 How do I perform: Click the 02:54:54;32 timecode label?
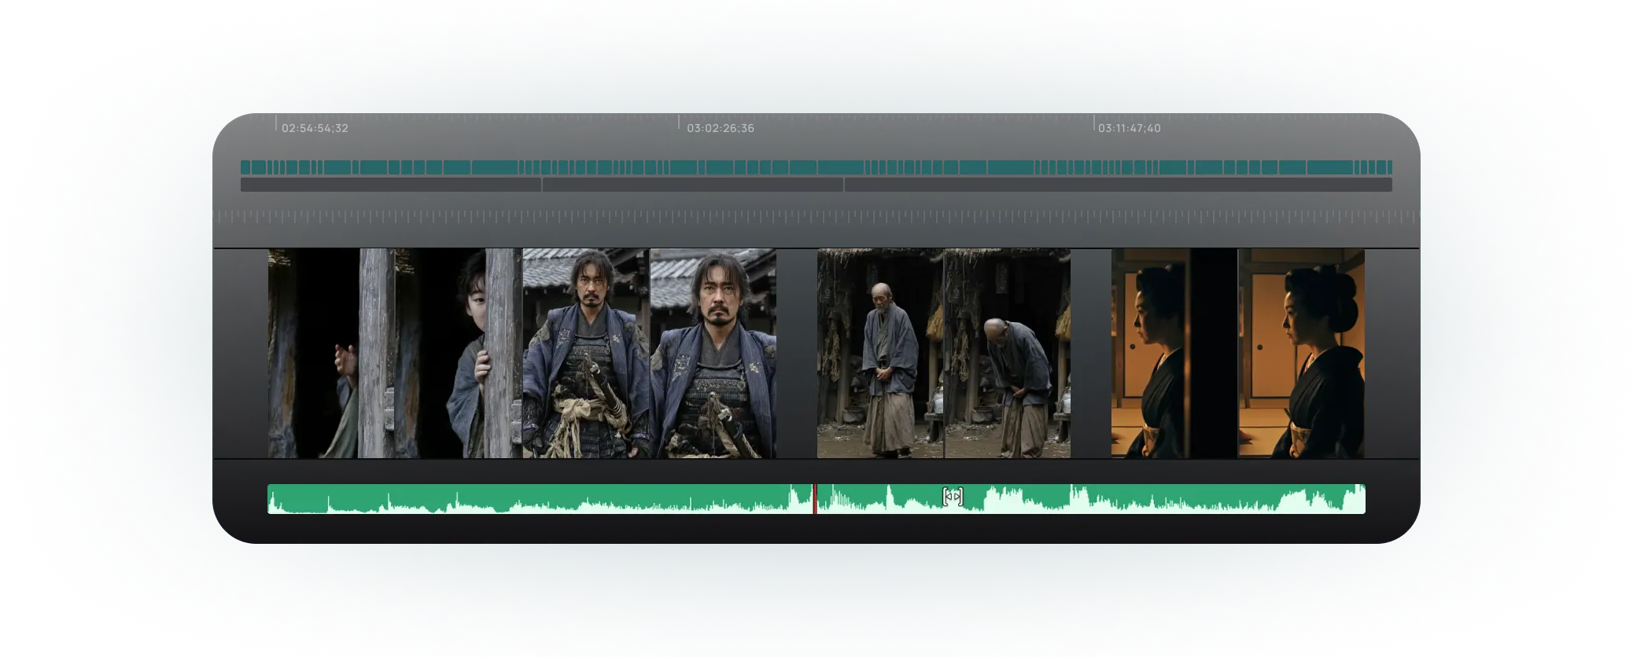315,128
